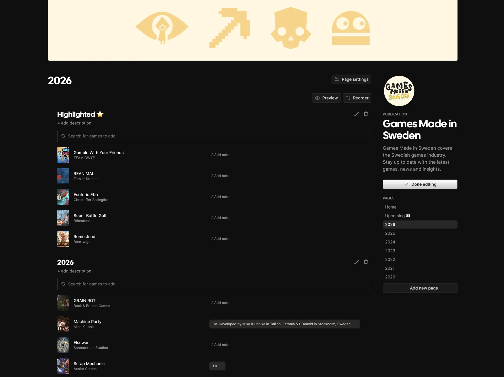Add note to Gamble With Your Friends
The width and height of the screenshot is (504, 377).
(x=219, y=155)
